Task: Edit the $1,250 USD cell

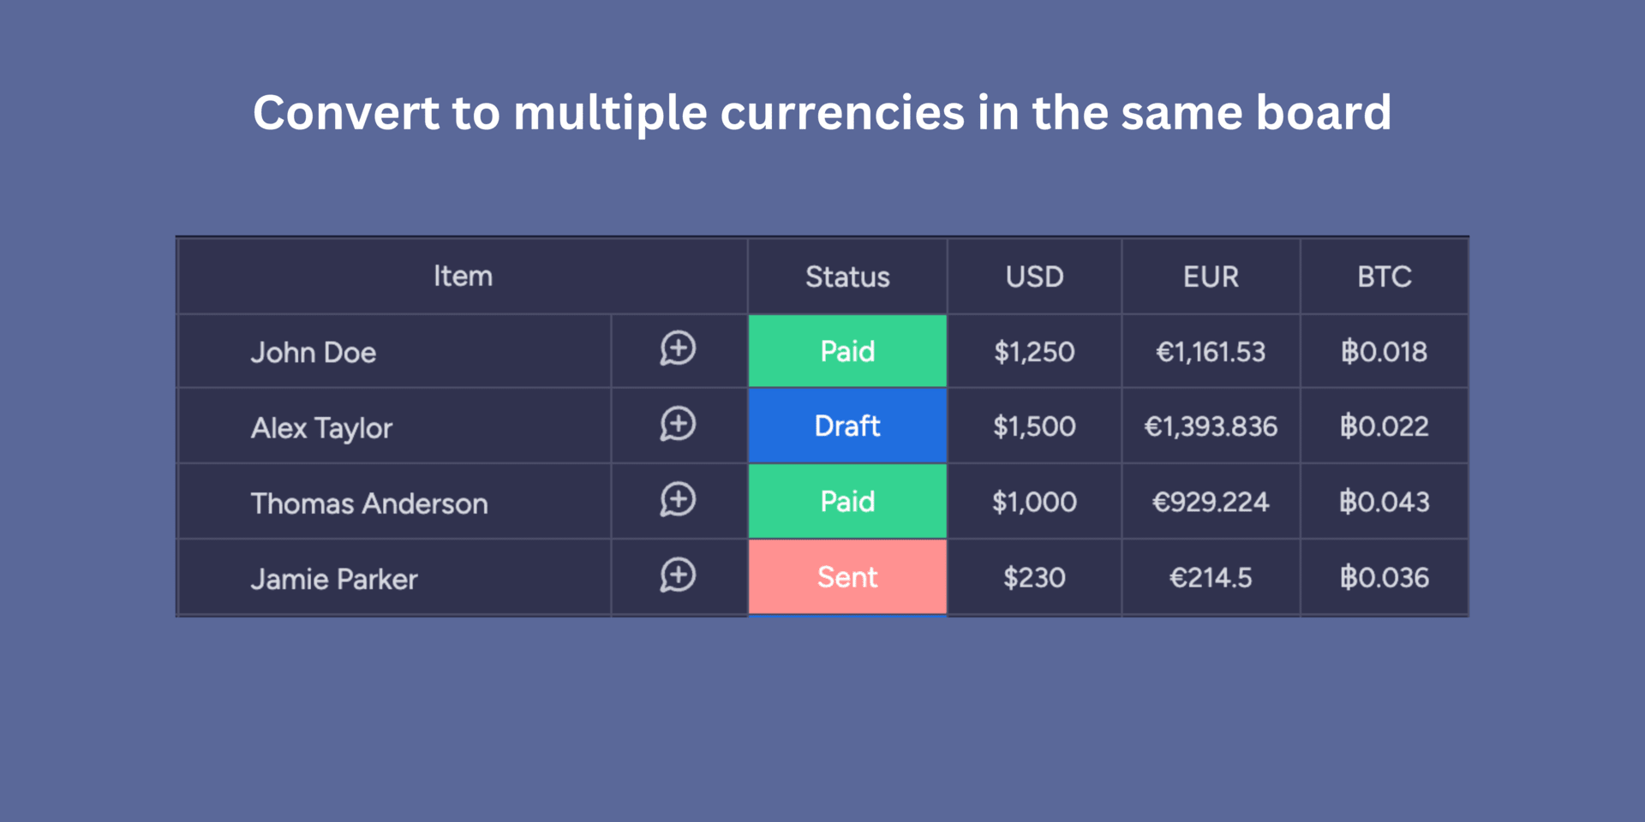Action: 1034,351
